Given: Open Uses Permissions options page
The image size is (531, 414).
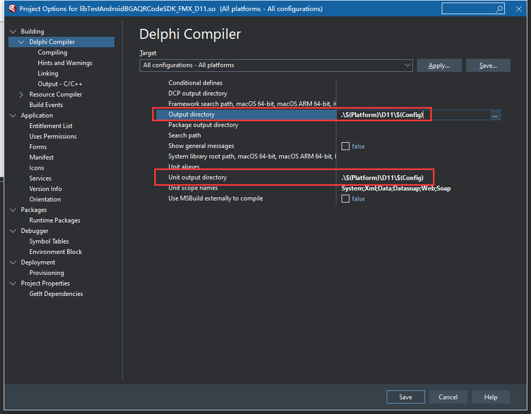Looking at the screenshot, I should (x=53, y=136).
